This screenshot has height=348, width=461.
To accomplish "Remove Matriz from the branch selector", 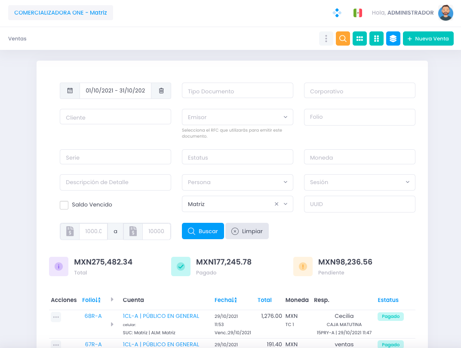I will [276, 203].
